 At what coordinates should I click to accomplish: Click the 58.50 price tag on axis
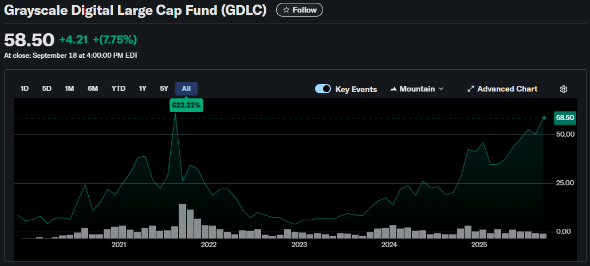point(565,117)
